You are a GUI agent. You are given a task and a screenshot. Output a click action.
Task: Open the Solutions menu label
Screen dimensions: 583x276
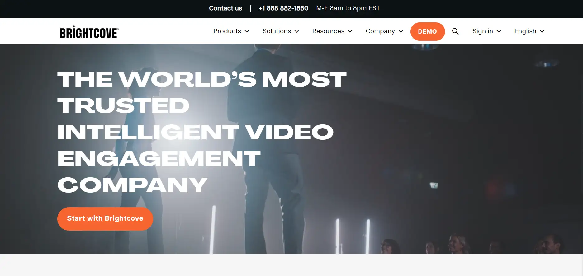click(x=277, y=31)
